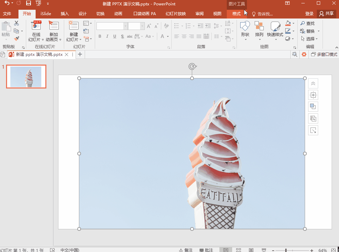The width and height of the screenshot is (339, 252).
Task: Click the Arrange (排列) icon
Action: pos(259,30)
